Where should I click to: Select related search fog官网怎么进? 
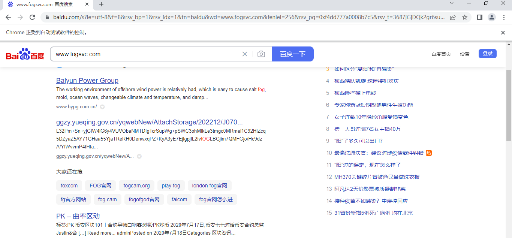click(x=216, y=199)
